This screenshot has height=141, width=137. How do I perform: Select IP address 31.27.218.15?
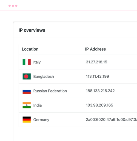point(96,62)
